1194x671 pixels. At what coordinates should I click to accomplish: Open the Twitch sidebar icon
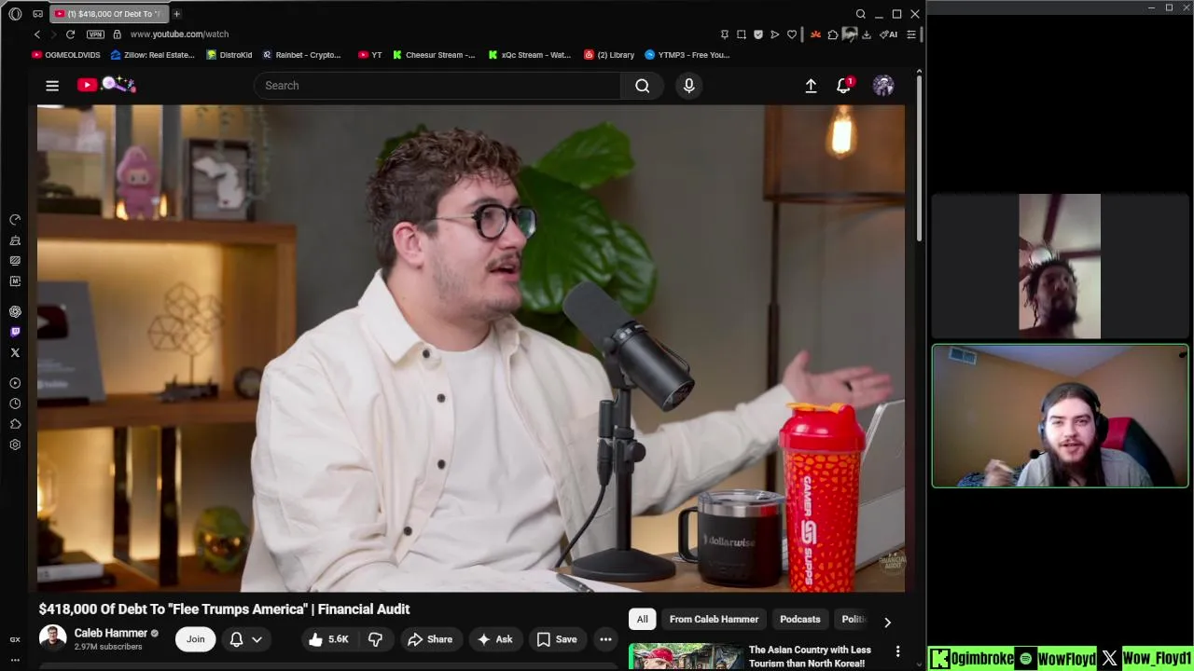click(15, 332)
